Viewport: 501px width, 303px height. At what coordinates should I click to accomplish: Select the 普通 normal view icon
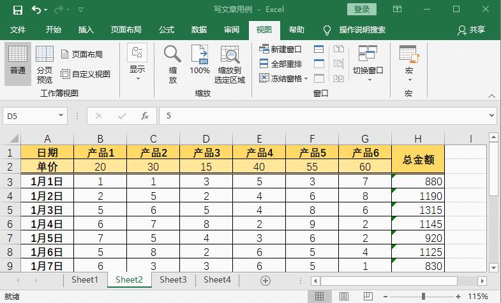(x=18, y=64)
